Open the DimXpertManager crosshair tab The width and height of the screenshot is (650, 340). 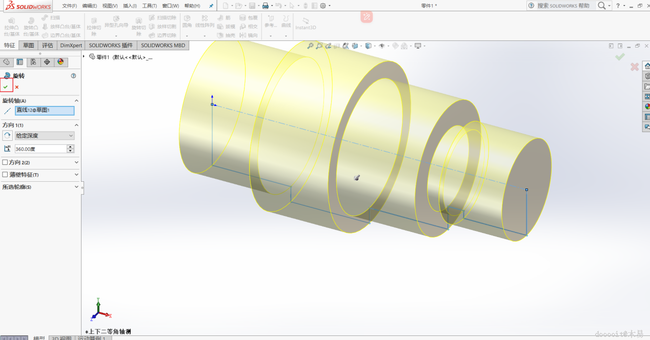pos(47,62)
